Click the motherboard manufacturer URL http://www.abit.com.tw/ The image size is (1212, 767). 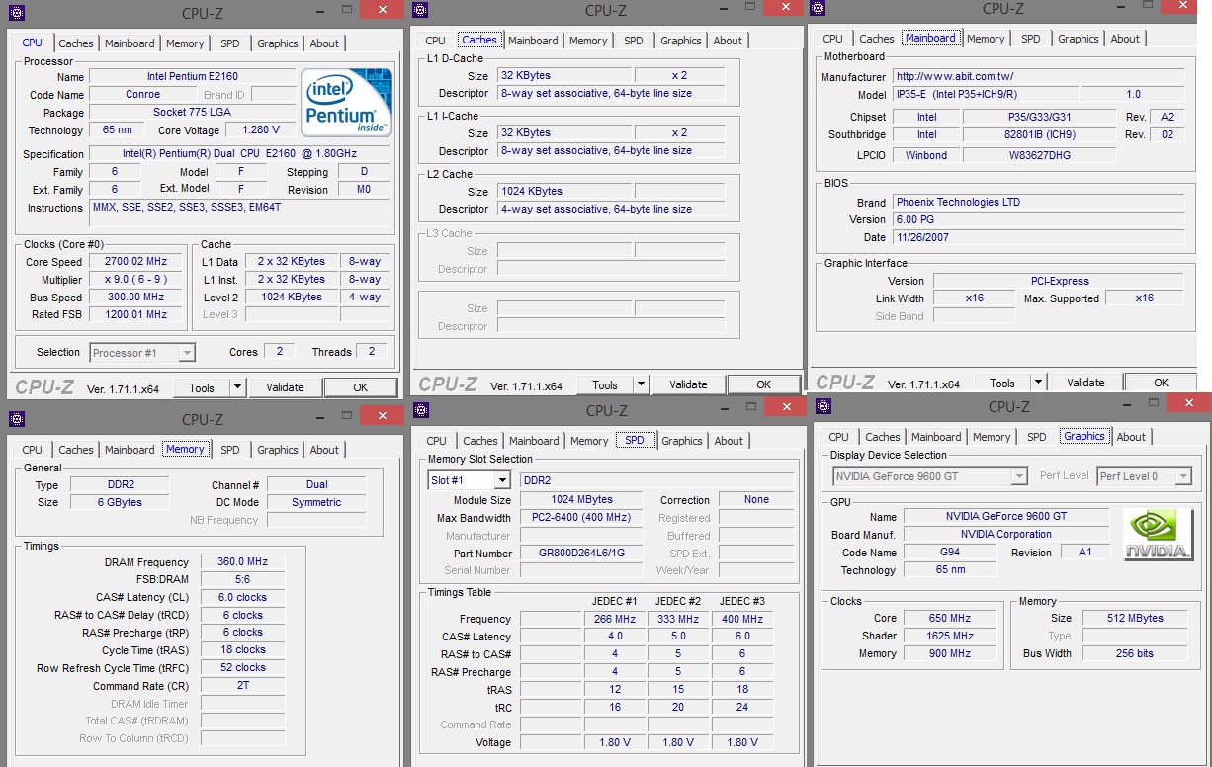pyautogui.click(x=1038, y=76)
